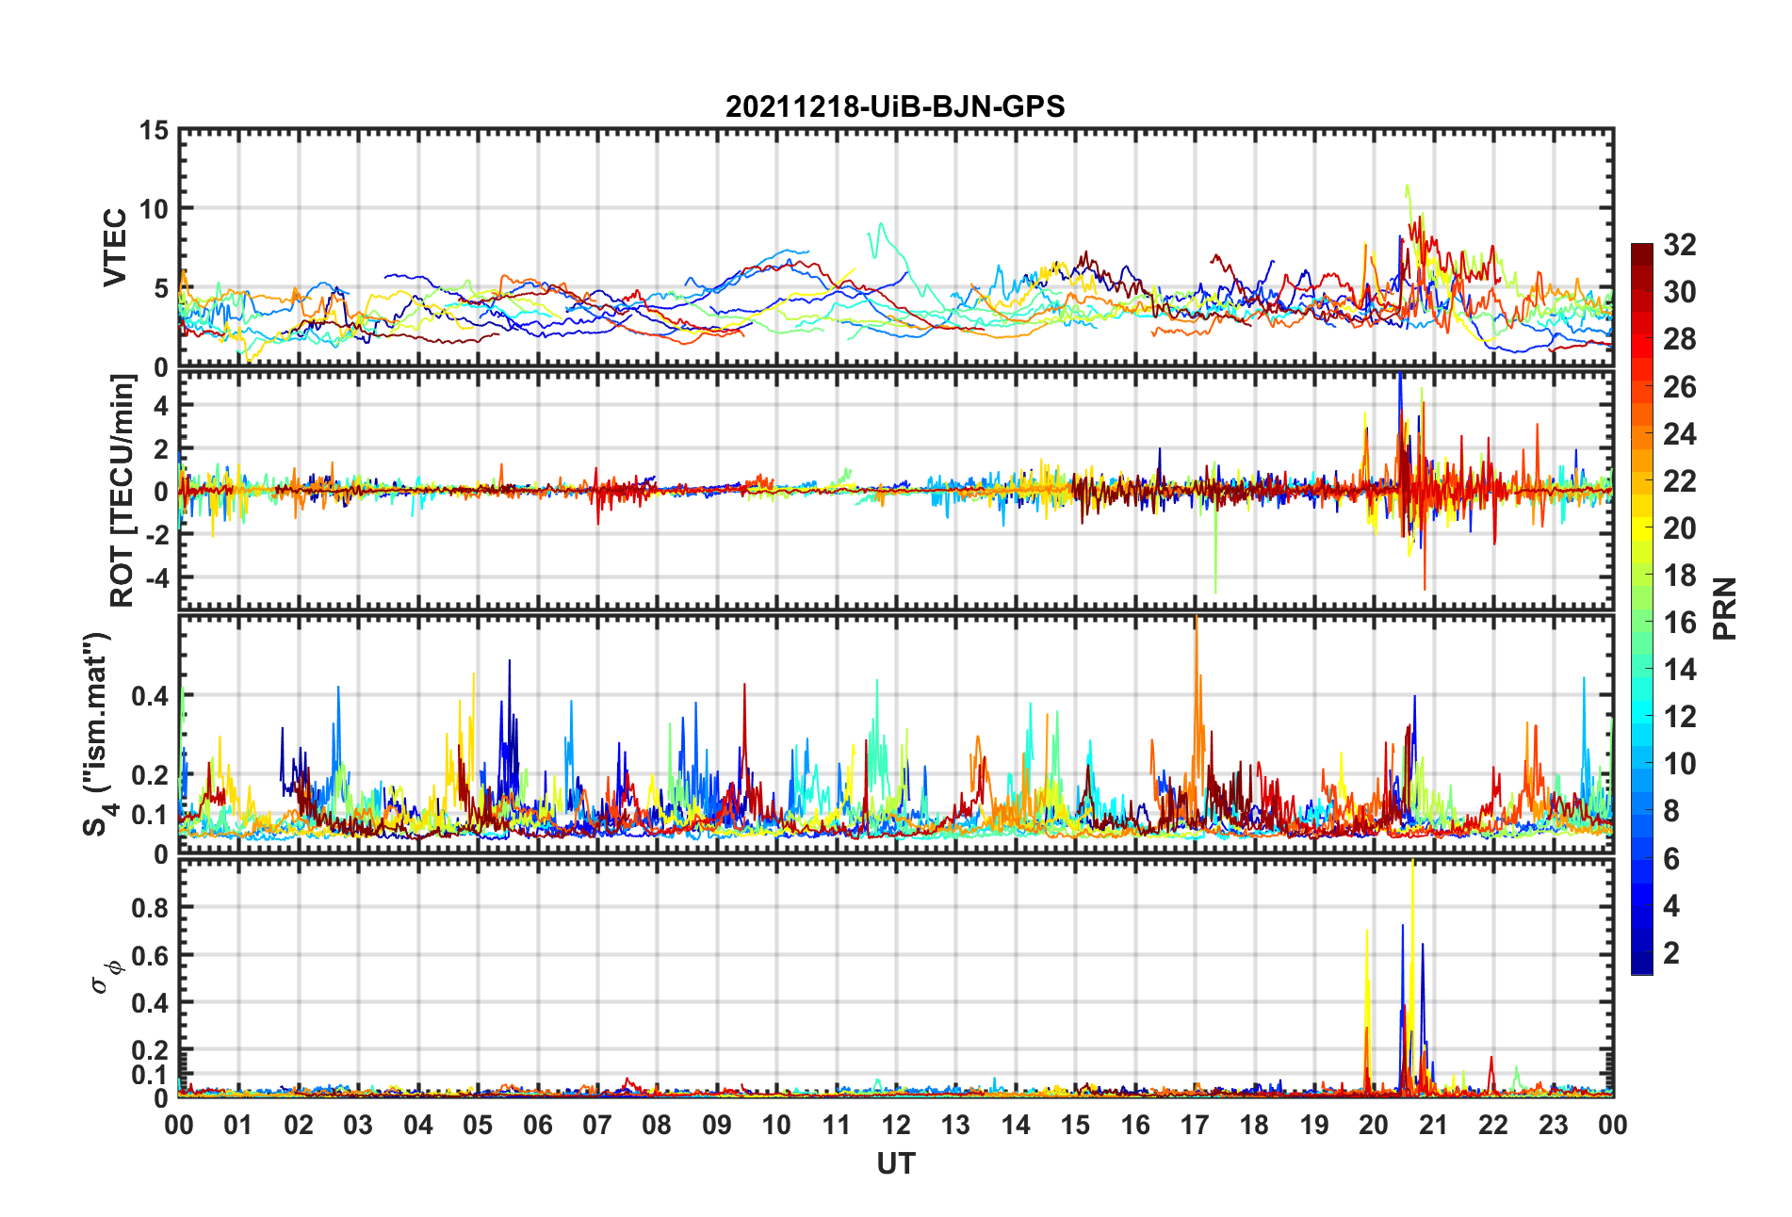The image size is (1792, 1217).
Task: Click the UT x-axis label
Action: (895, 1164)
